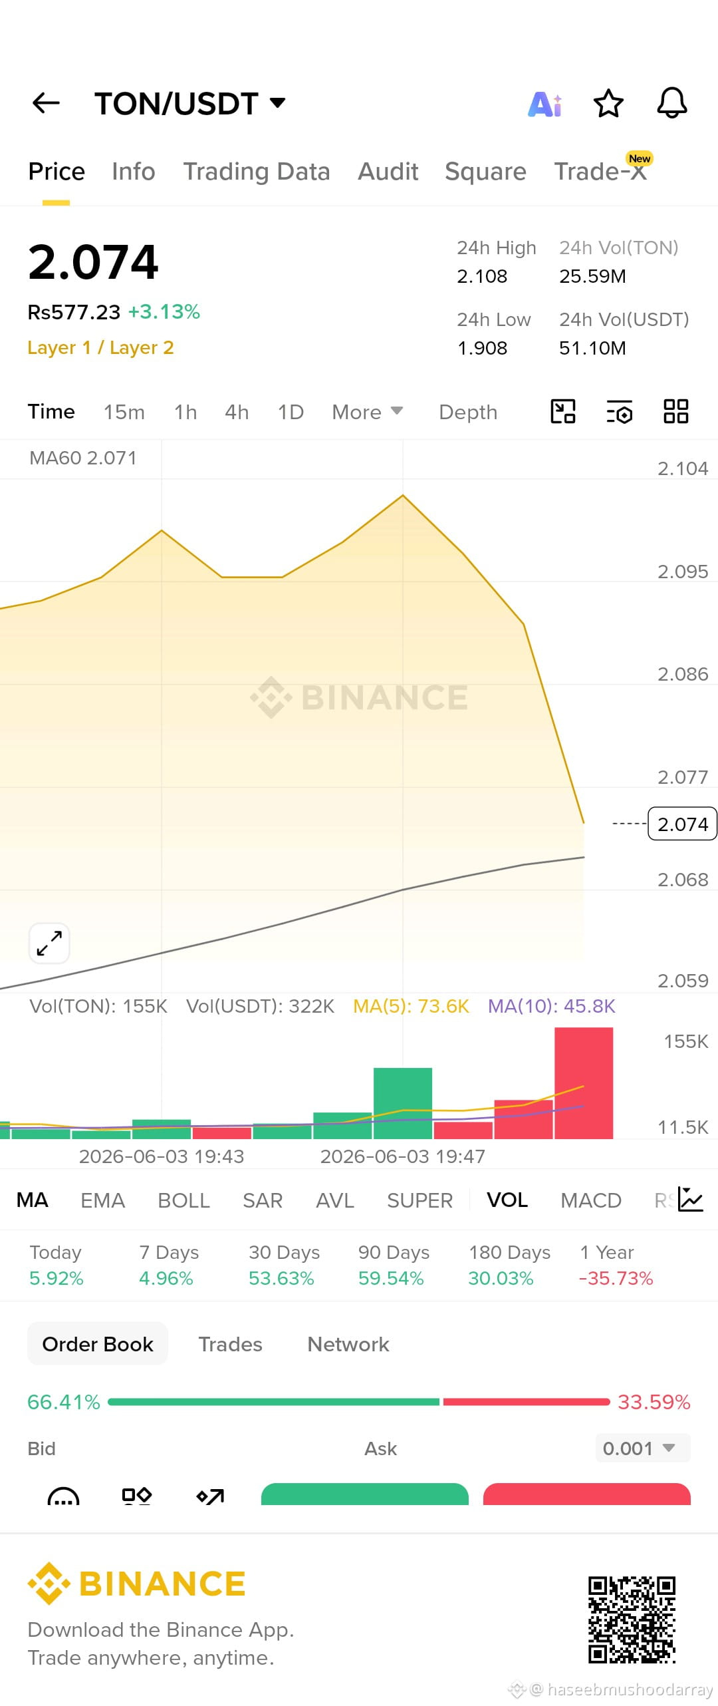The image size is (718, 1706).
Task: Switch to the Trading Data tab
Action: [257, 172]
